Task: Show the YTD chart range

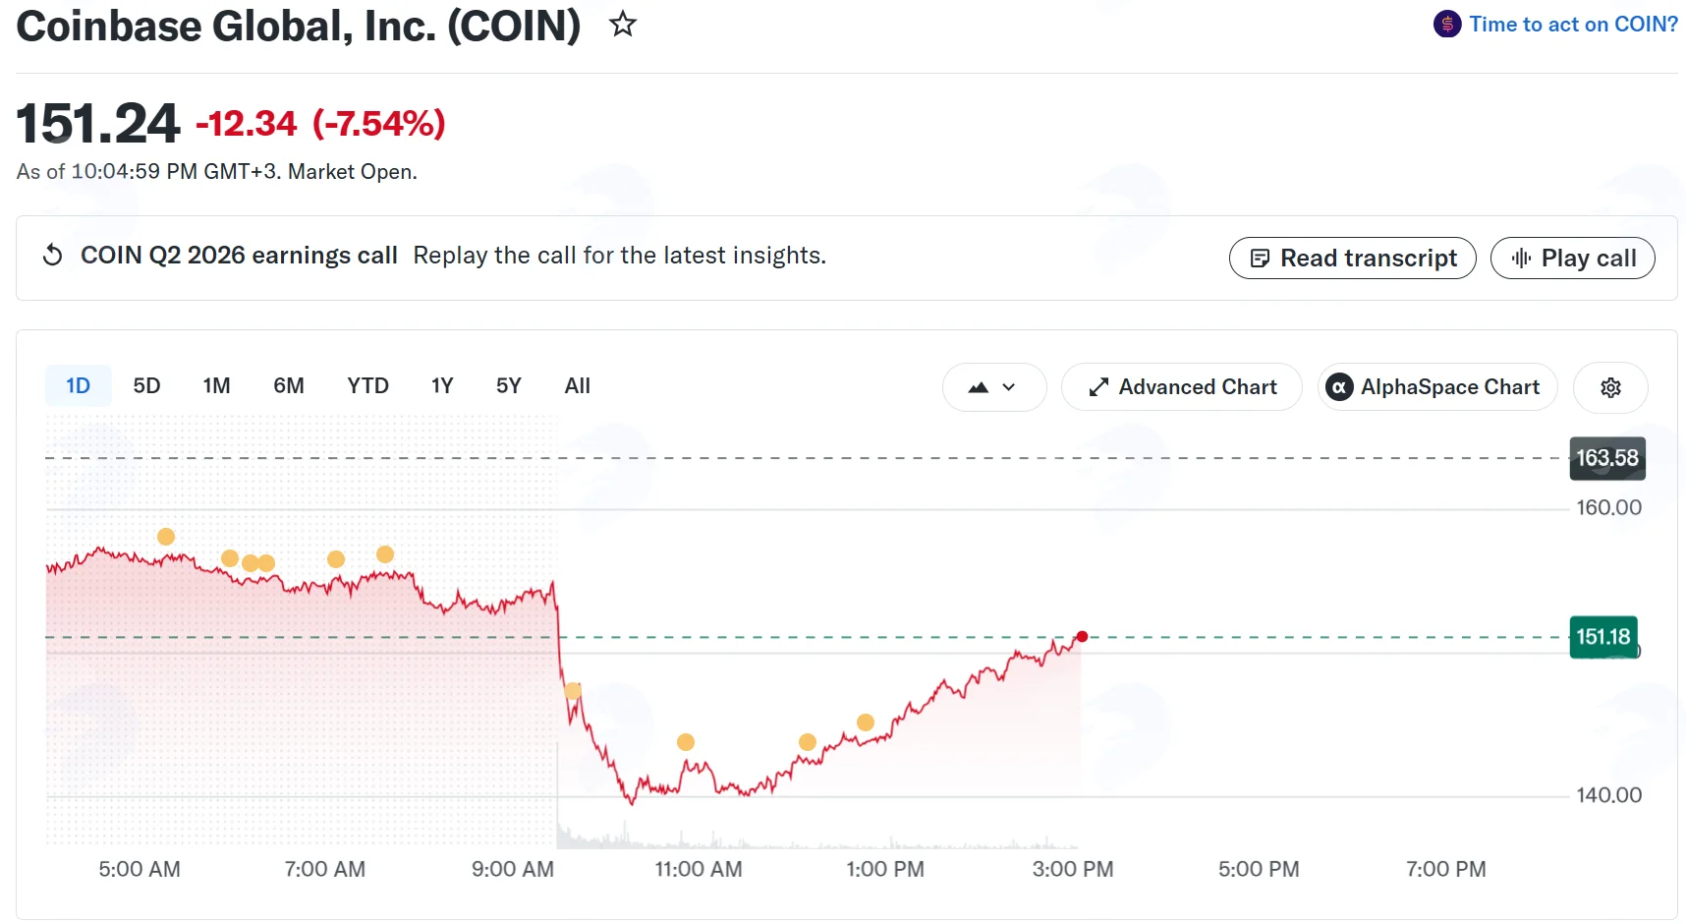Action: point(367,386)
